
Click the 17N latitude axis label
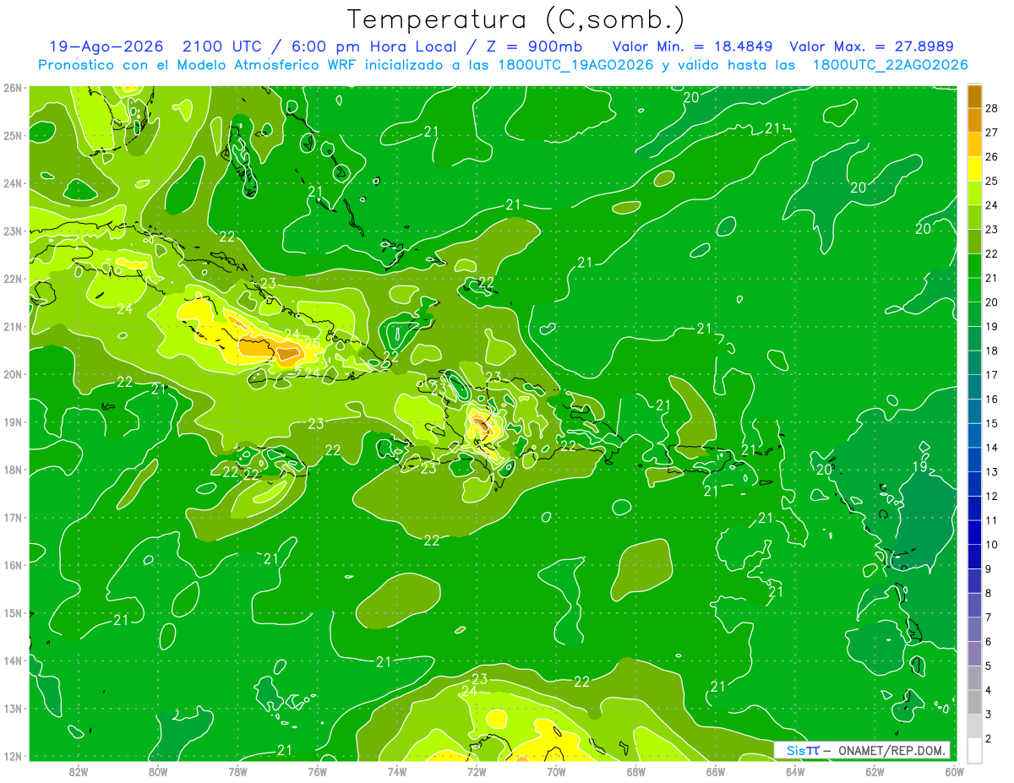click(x=13, y=517)
